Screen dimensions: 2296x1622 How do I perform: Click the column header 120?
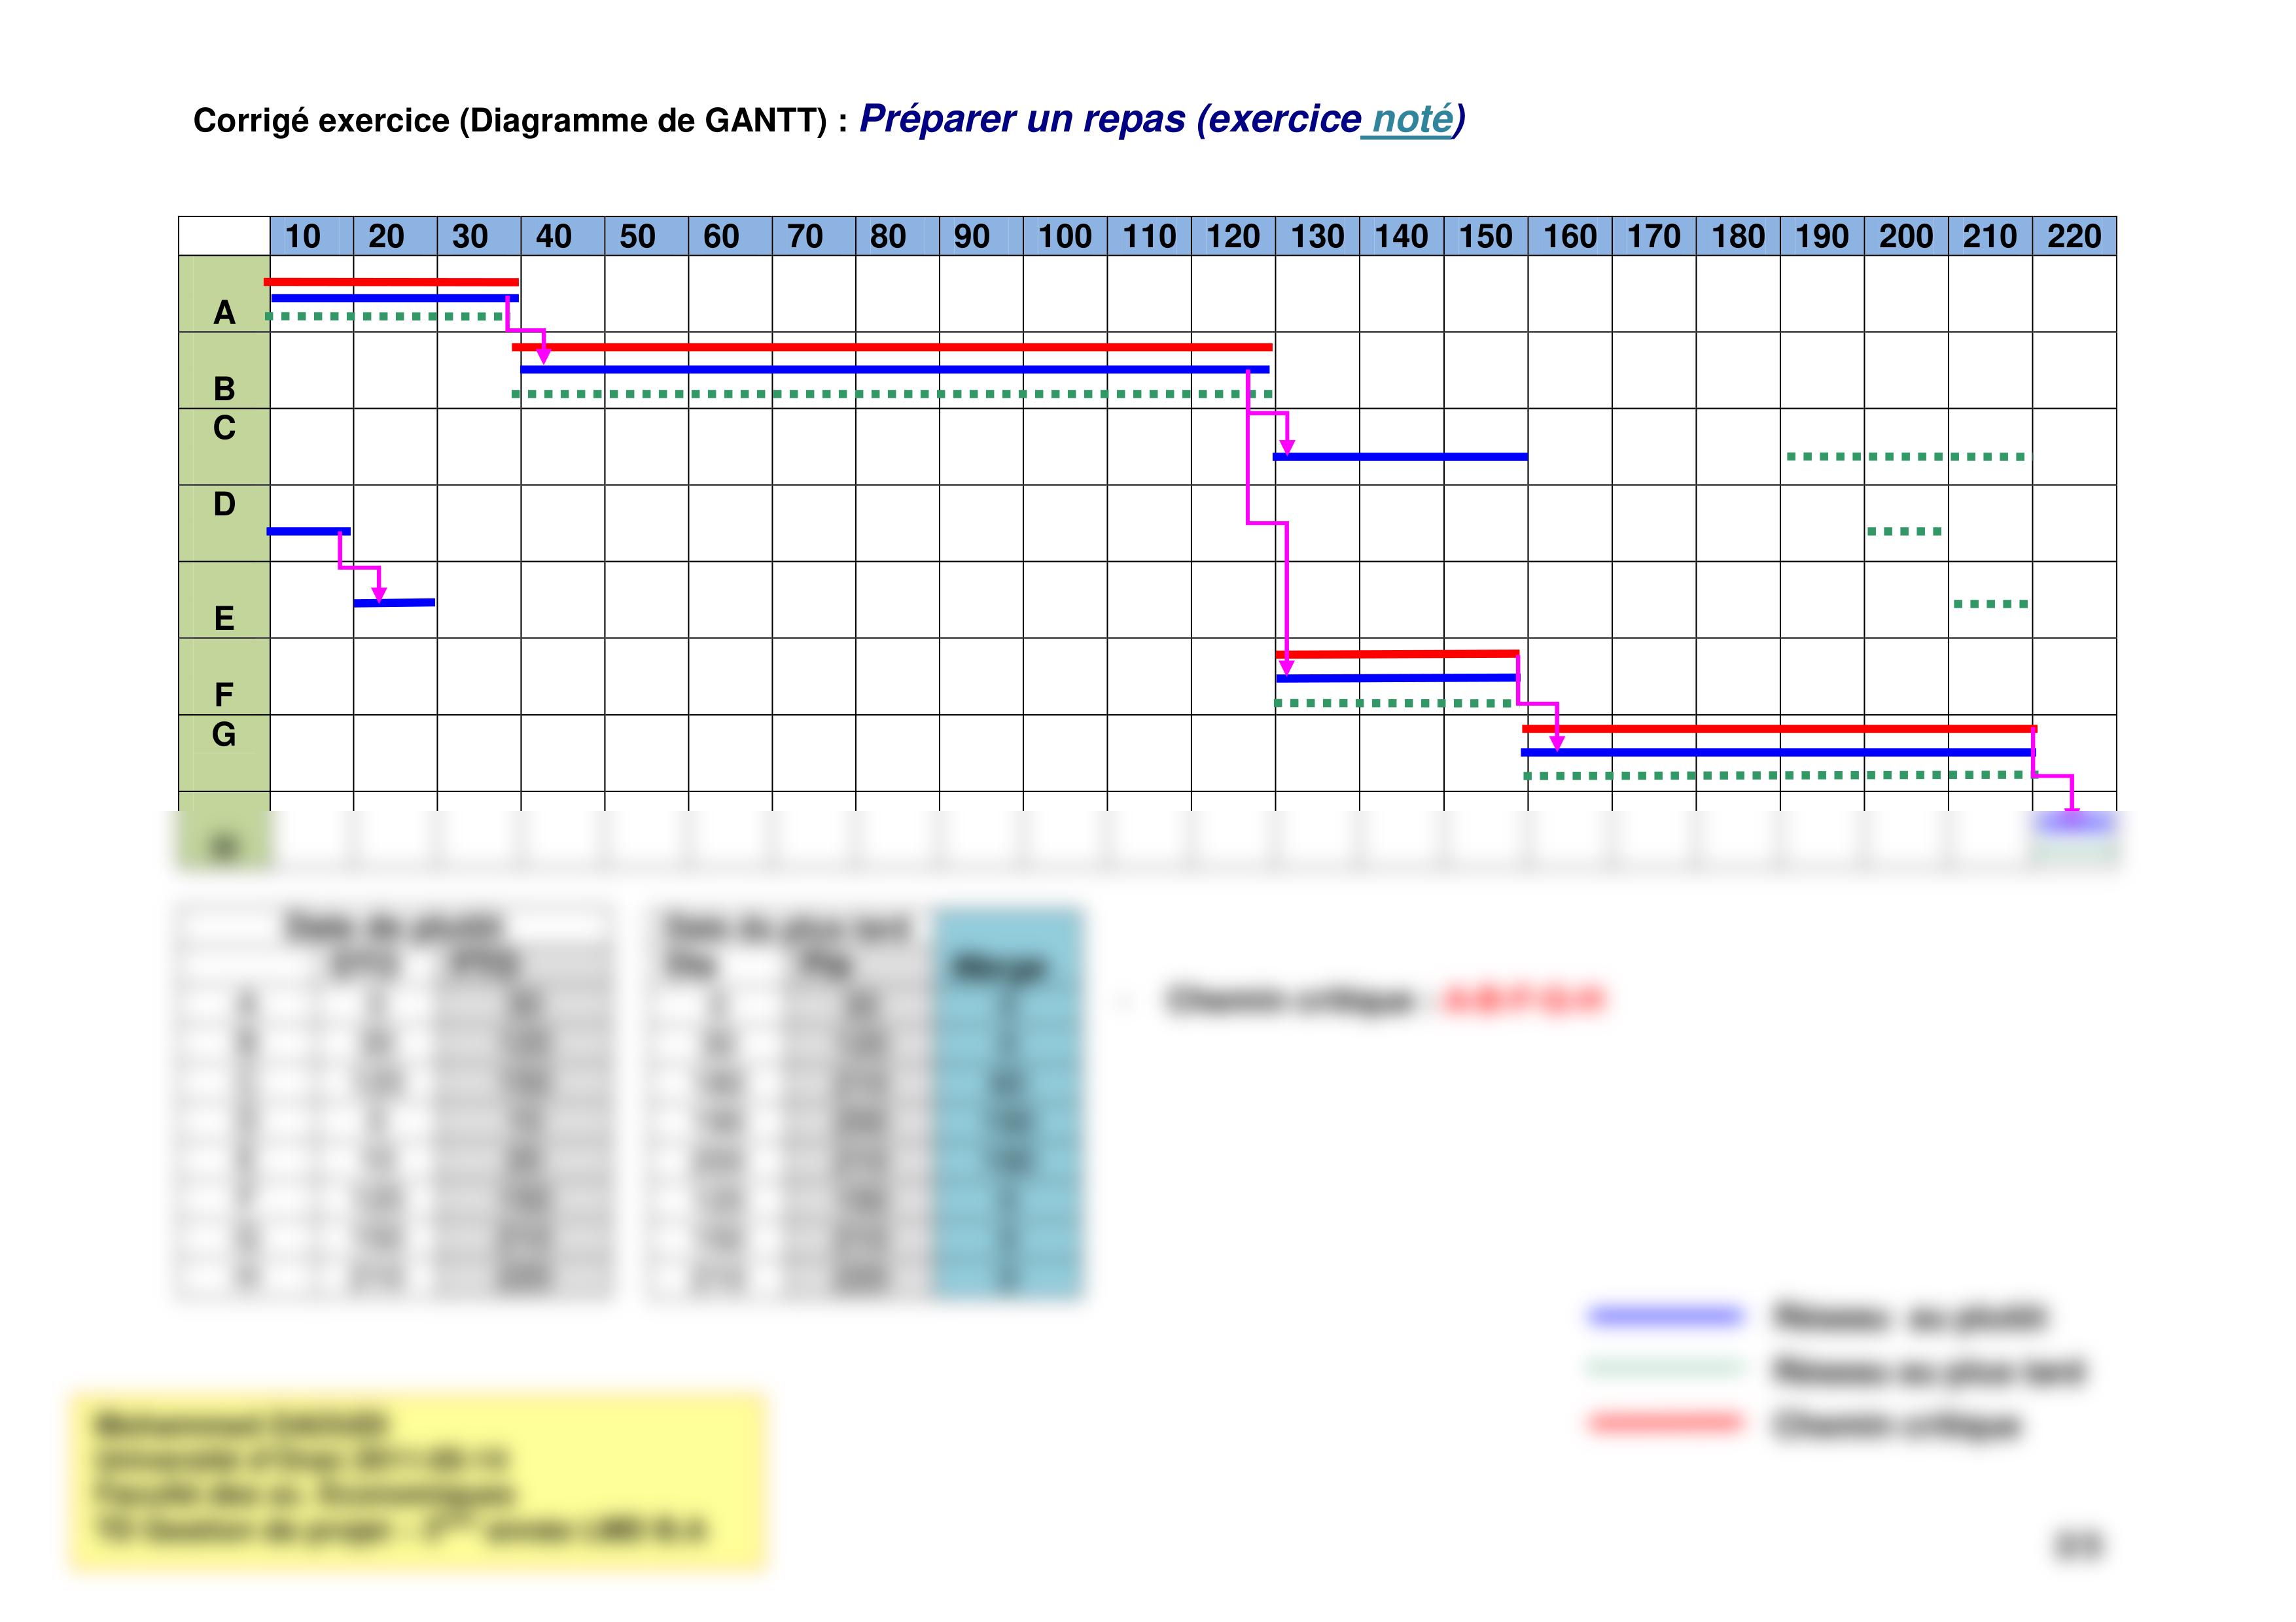pos(1234,237)
